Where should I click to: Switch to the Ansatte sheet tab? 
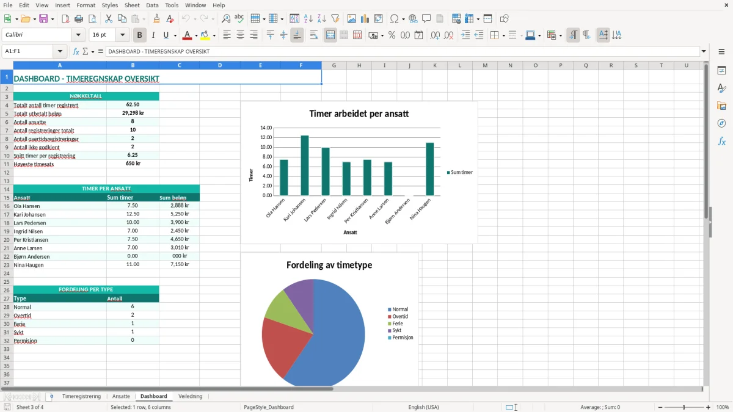coord(121,396)
